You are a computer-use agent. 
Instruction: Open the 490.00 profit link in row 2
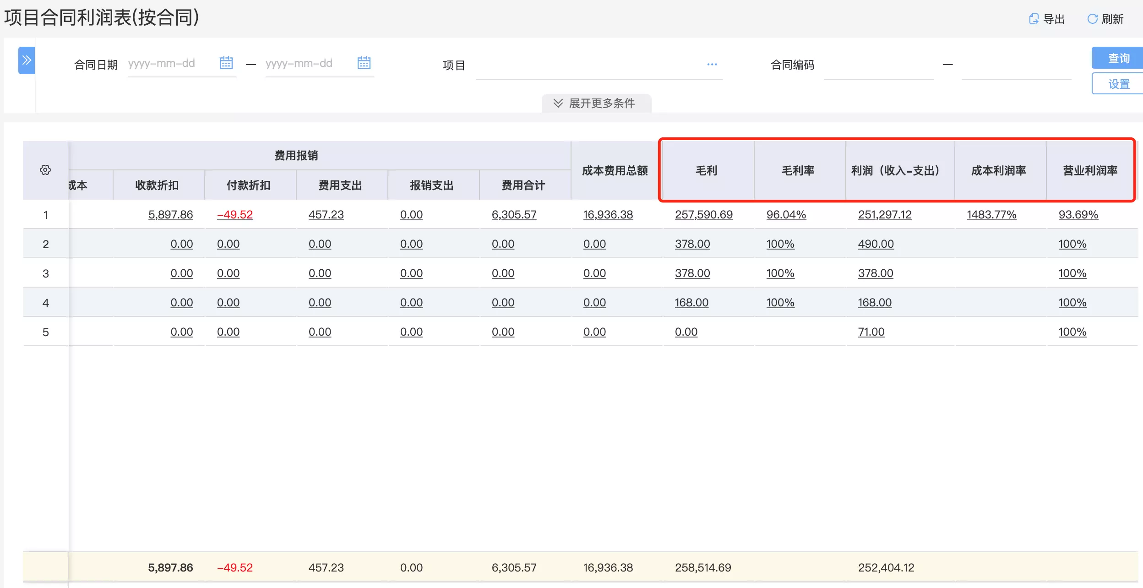(x=876, y=244)
